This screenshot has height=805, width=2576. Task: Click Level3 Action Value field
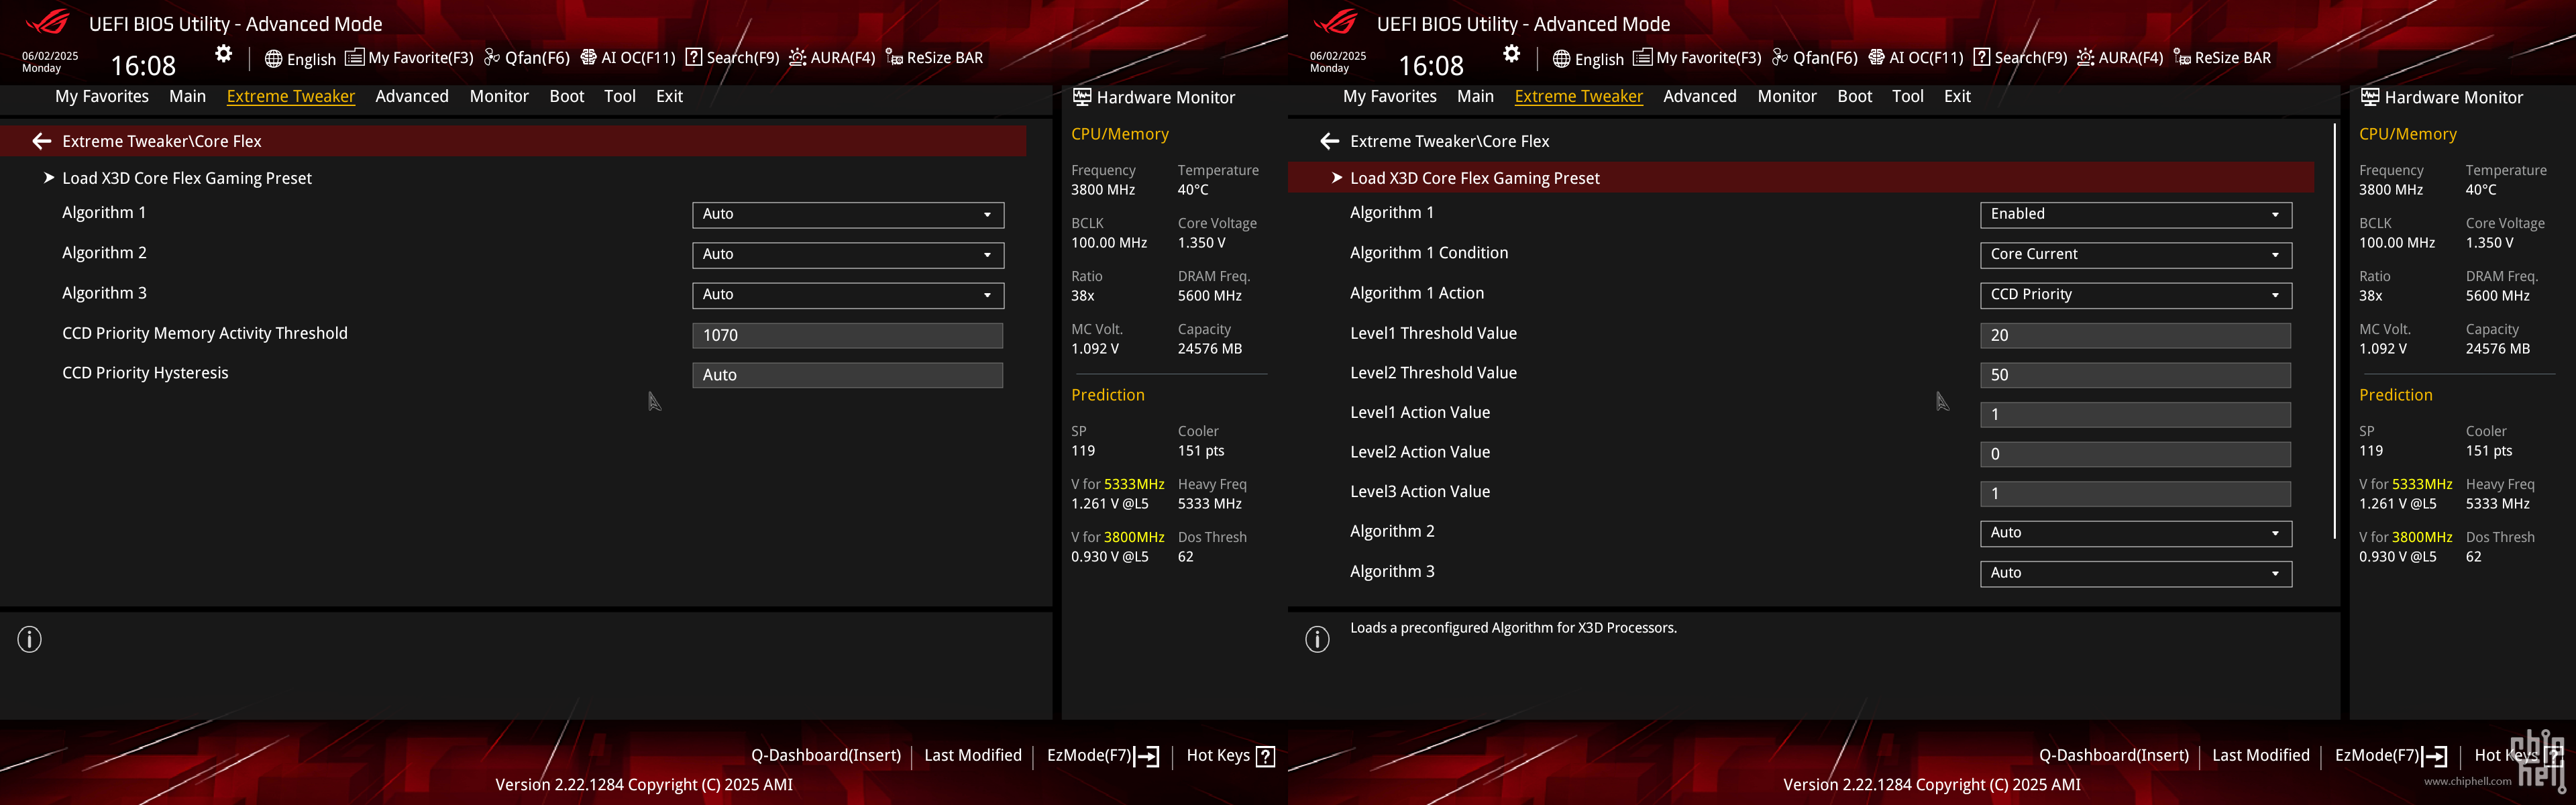[x=2135, y=494]
